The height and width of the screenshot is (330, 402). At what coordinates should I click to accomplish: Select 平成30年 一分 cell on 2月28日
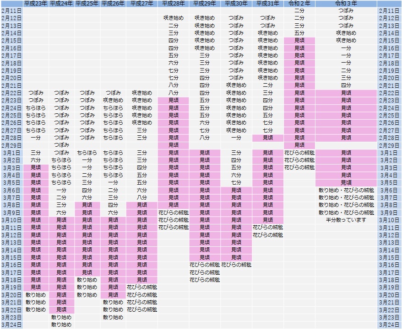(x=236, y=138)
